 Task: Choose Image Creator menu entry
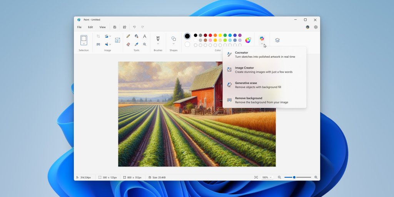[x=264, y=70]
